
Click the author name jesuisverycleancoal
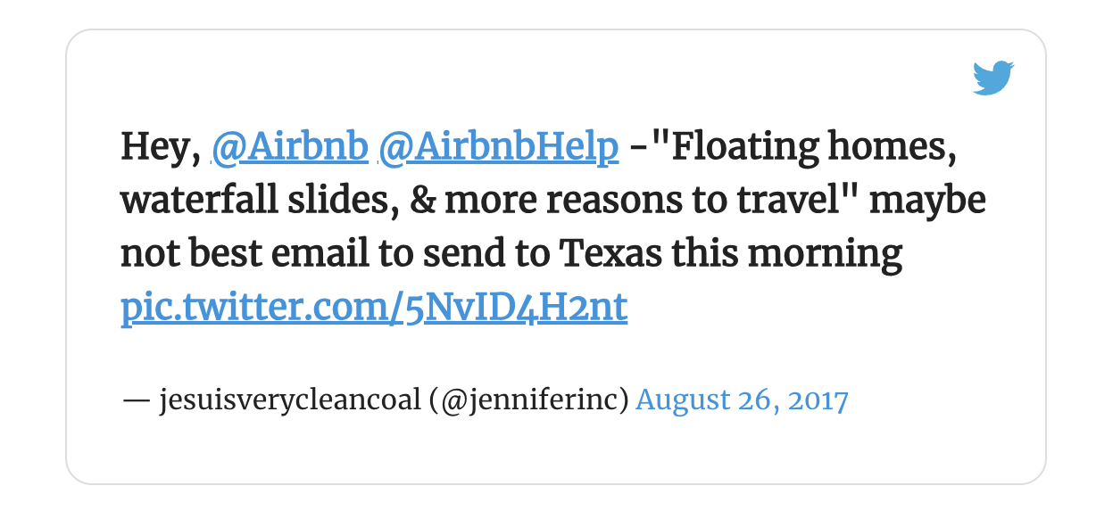tap(289, 401)
